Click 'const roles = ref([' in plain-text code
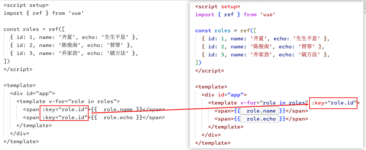This screenshot has height=150, width=366. 34,29
